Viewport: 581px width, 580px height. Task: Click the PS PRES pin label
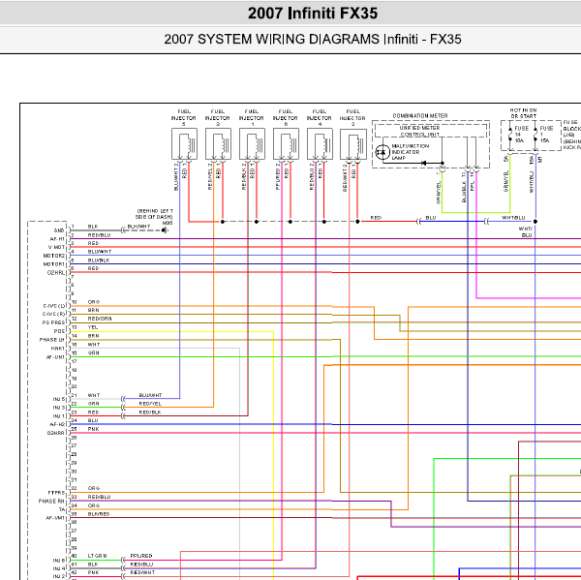coord(53,322)
